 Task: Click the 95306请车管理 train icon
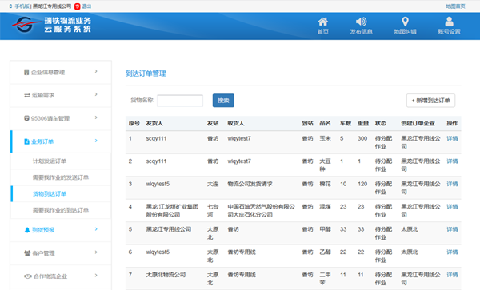click(x=26, y=118)
